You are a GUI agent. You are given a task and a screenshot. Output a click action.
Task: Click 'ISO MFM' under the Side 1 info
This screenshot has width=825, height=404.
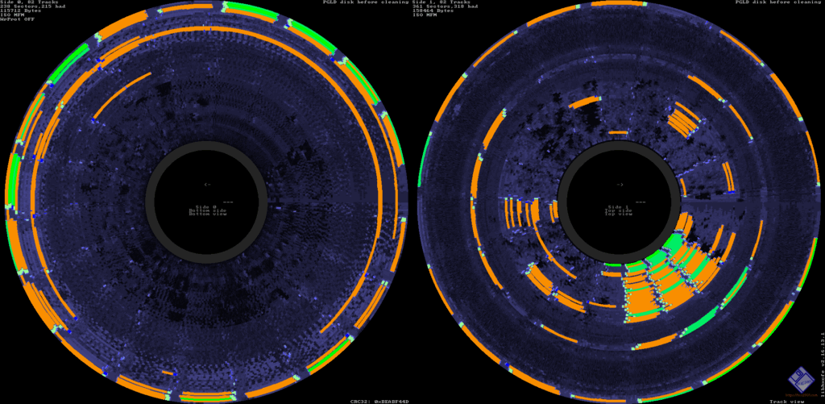click(x=425, y=15)
